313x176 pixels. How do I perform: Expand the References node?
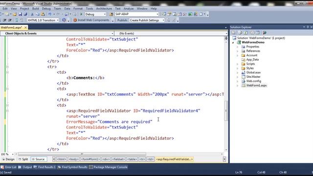coord(238,51)
